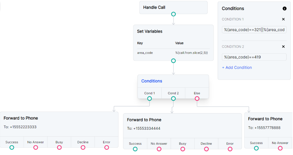Click the Set Variables output connector
This screenshot has width=293, height=155.
(x=173, y=61)
